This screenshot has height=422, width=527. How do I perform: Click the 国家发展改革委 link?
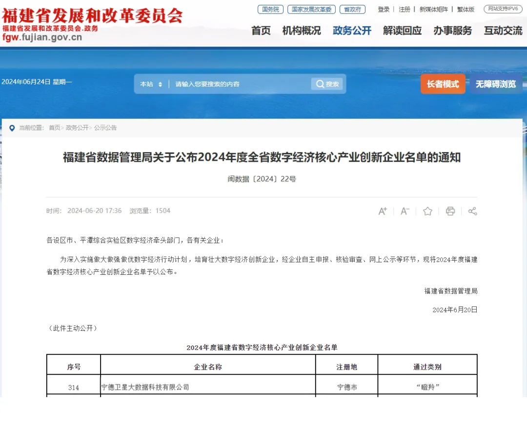[311, 9]
